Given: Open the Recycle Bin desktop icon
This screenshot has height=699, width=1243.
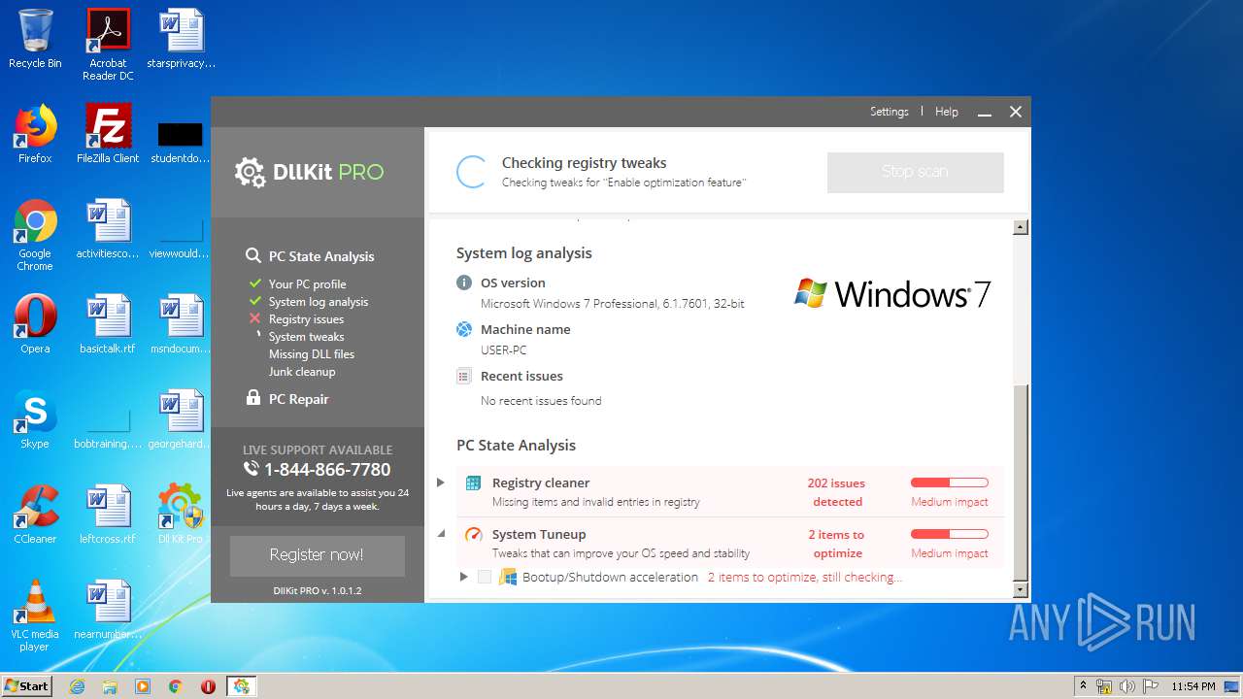Looking at the screenshot, I should click(x=35, y=39).
